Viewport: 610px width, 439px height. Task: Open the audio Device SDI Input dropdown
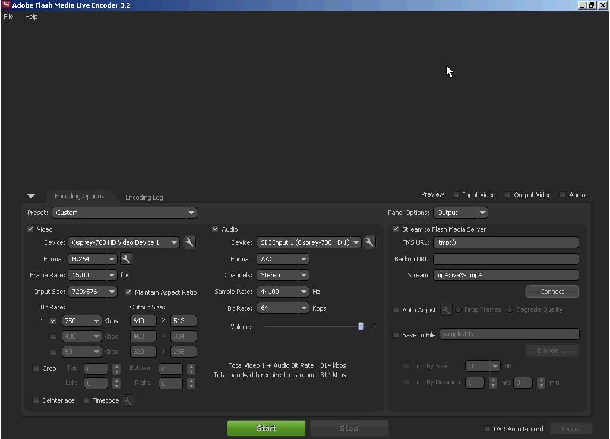309,242
